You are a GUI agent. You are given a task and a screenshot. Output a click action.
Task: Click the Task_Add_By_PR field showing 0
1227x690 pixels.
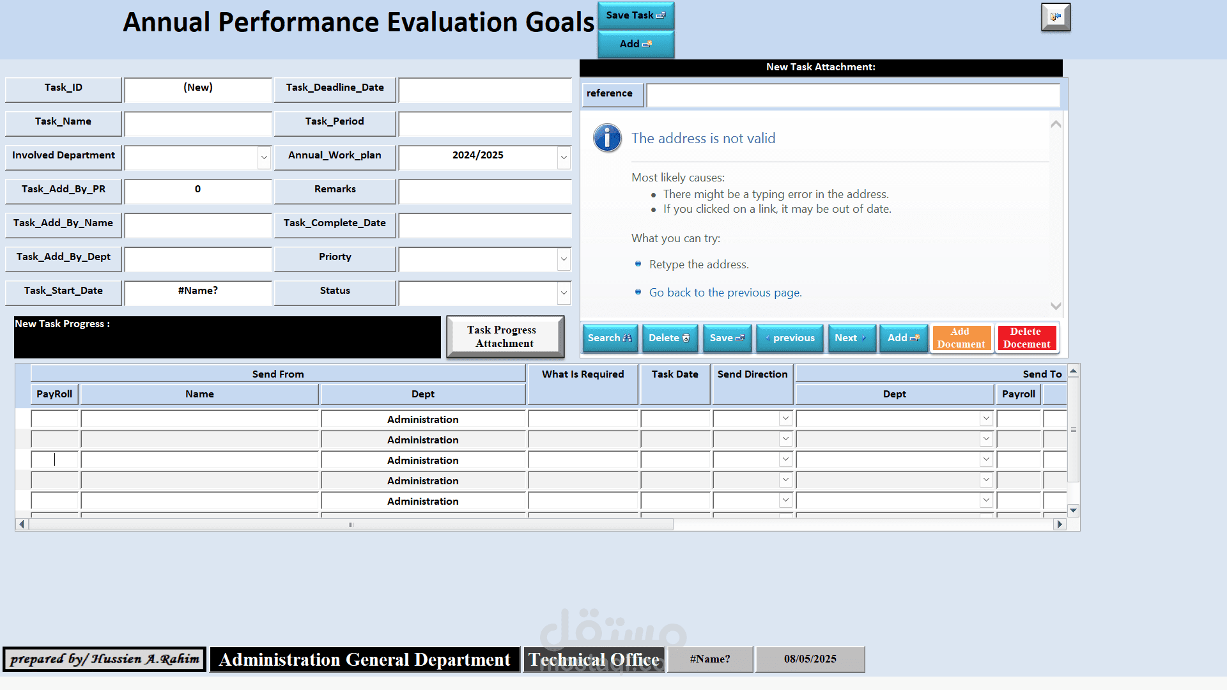click(198, 192)
